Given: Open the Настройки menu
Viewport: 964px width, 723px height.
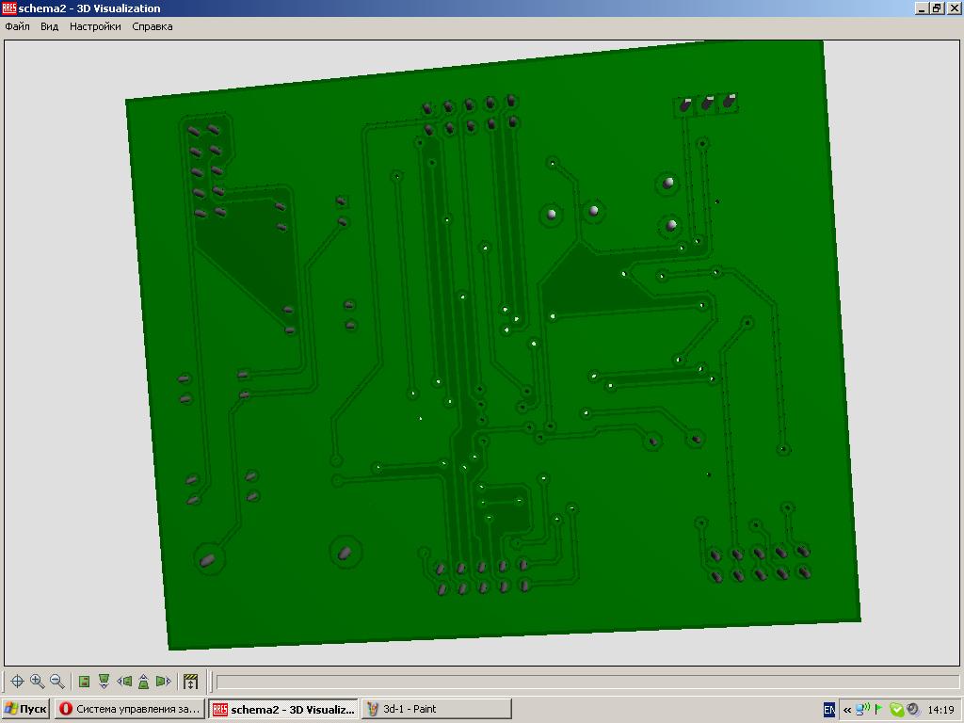Looking at the screenshot, I should click(x=95, y=26).
